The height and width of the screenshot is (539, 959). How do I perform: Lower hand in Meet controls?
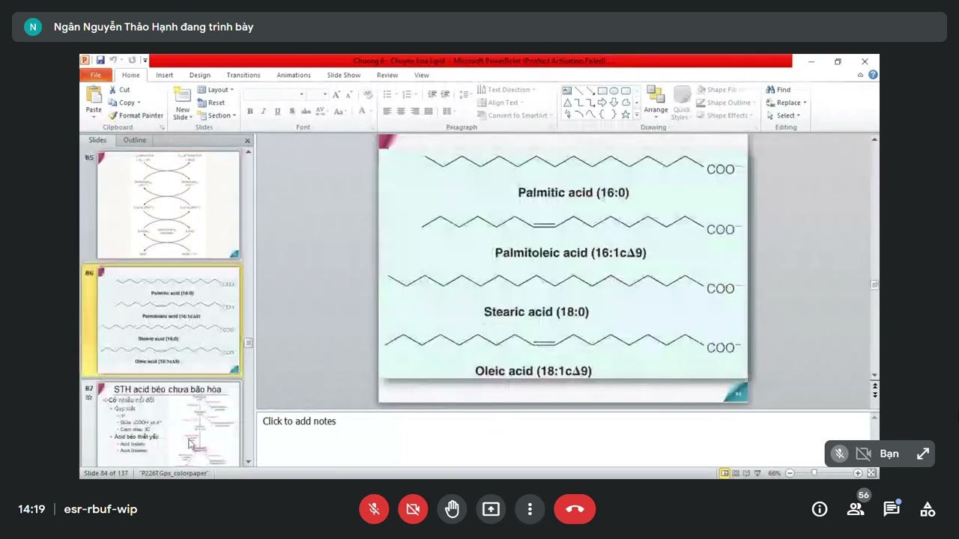tap(452, 509)
